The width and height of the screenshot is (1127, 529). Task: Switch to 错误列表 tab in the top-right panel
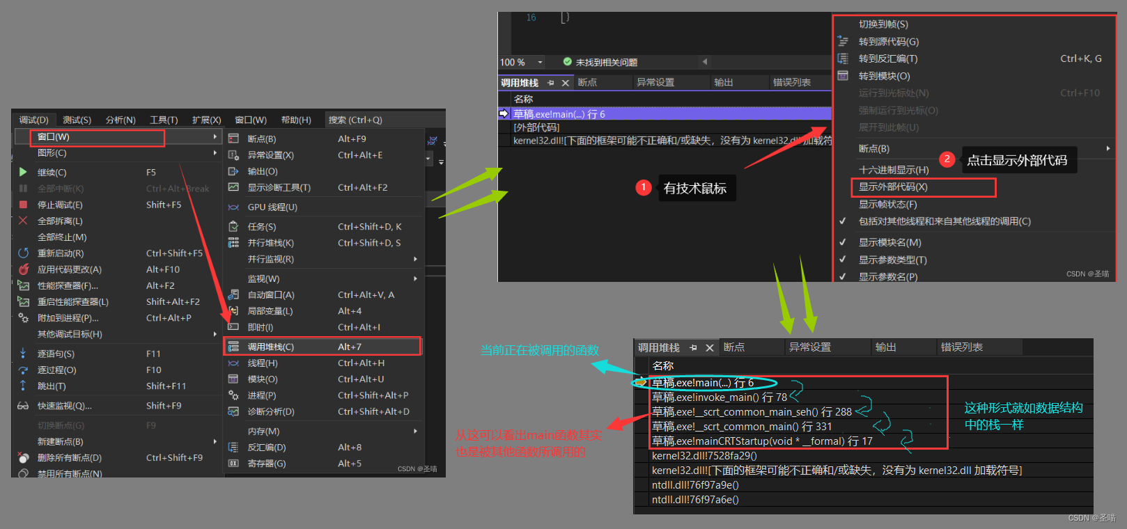pos(792,82)
